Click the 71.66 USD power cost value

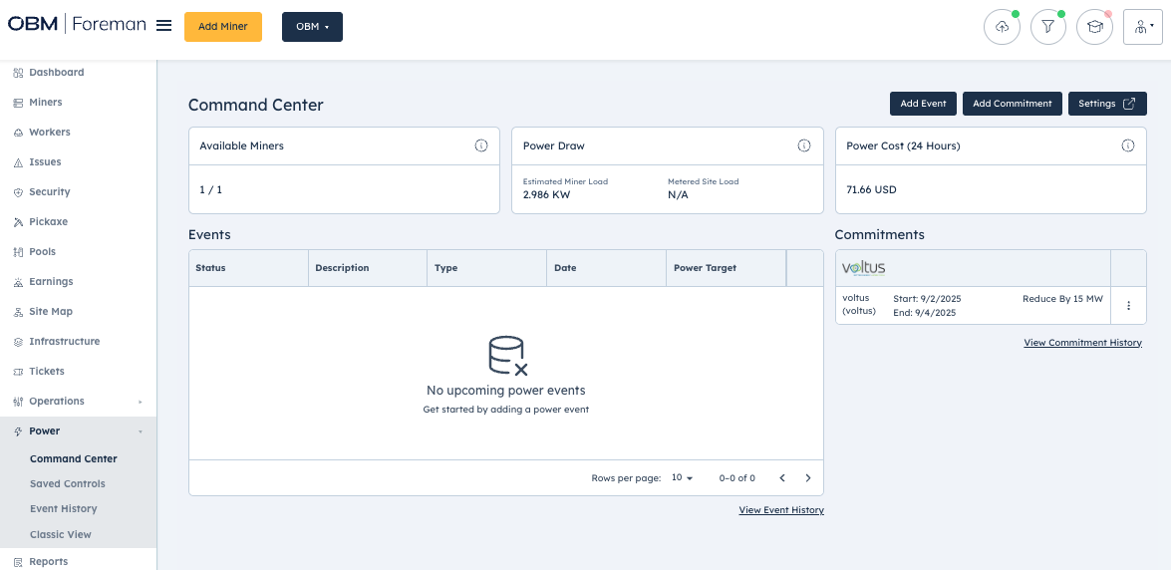click(x=871, y=189)
